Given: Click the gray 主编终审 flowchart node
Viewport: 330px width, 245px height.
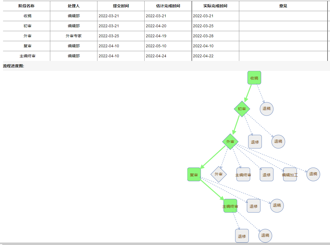Looking at the screenshot, I should 243,175.
